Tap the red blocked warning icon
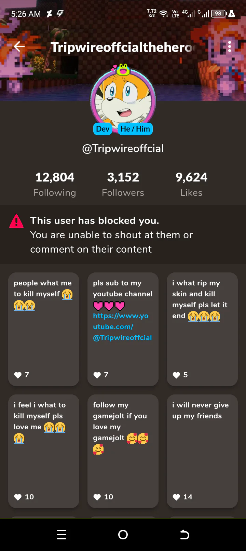The width and height of the screenshot is (246, 551). click(16, 221)
